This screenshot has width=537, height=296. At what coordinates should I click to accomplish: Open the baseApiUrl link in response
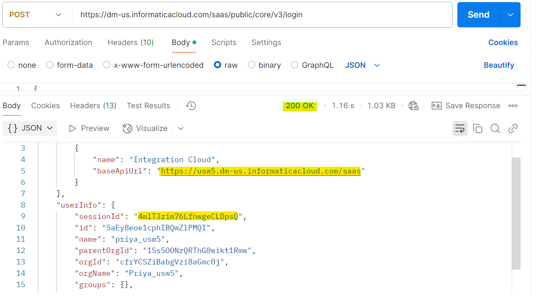pyautogui.click(x=261, y=171)
